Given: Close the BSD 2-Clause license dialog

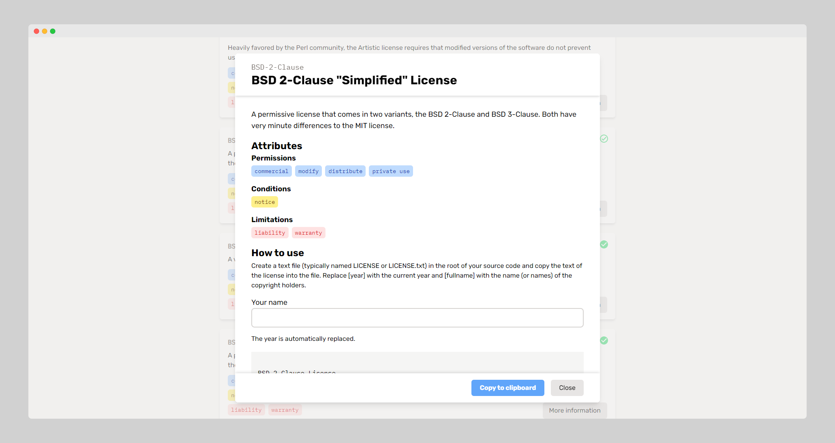Looking at the screenshot, I should 567,388.
